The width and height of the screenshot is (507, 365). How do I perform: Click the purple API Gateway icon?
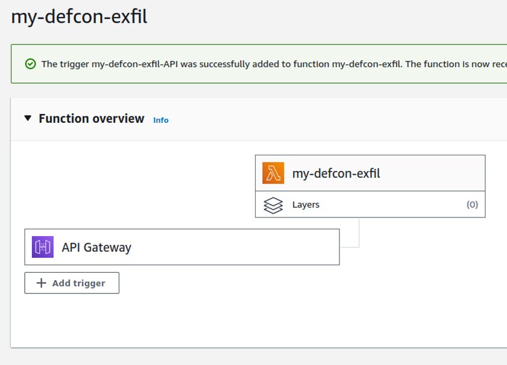(x=43, y=247)
